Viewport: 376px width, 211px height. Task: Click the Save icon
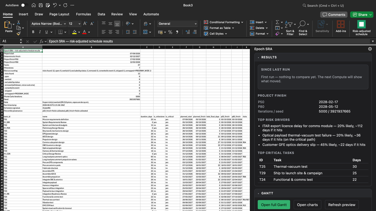coord(41,5)
